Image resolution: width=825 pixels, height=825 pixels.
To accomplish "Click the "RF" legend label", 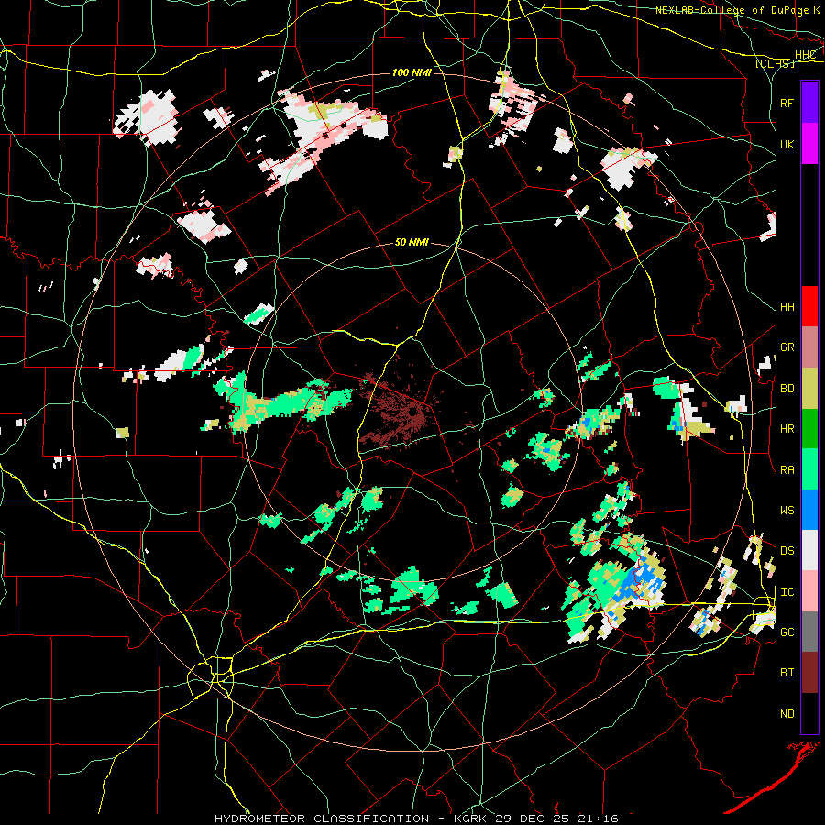I will tap(786, 103).
